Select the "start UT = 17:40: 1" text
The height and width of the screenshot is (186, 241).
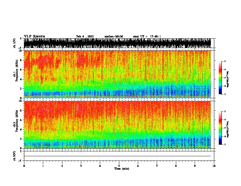pos(147,36)
